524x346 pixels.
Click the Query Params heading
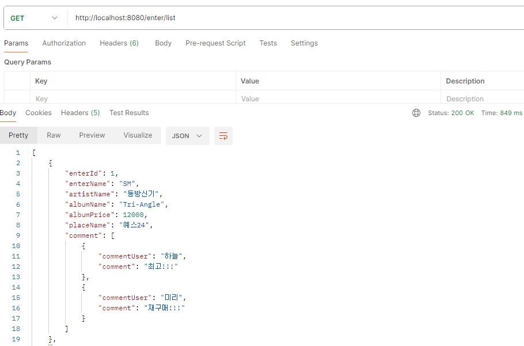tap(28, 62)
